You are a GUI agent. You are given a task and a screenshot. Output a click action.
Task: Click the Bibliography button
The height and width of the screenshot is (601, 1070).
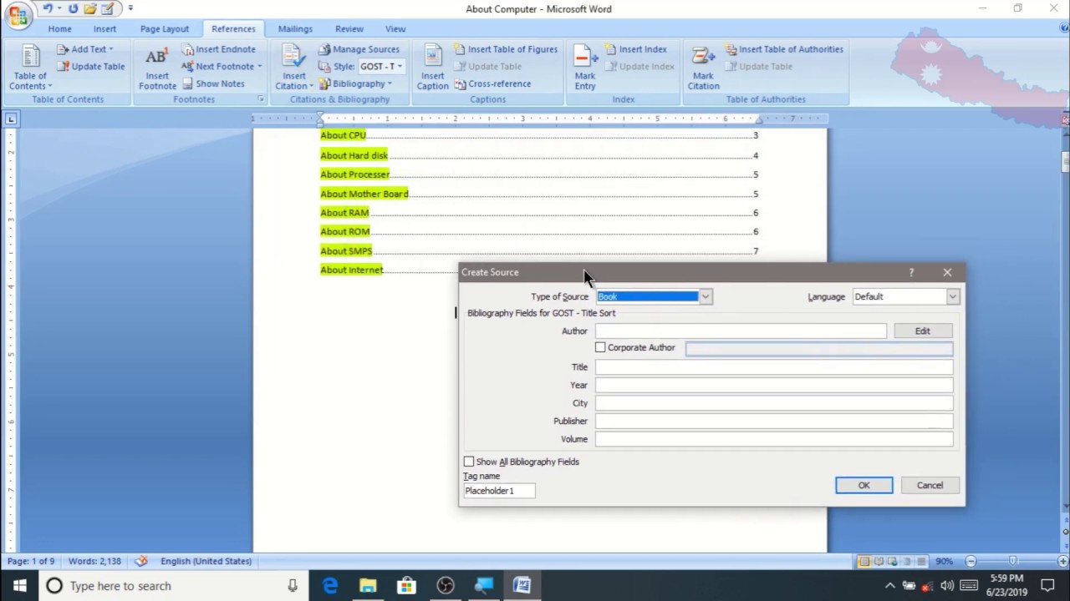(355, 83)
